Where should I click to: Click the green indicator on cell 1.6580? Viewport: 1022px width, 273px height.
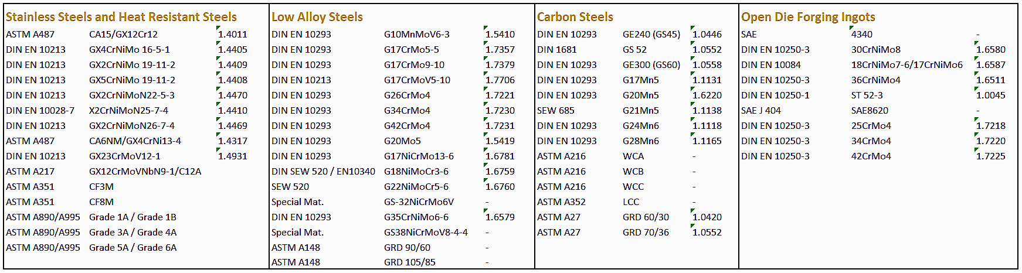point(977,43)
